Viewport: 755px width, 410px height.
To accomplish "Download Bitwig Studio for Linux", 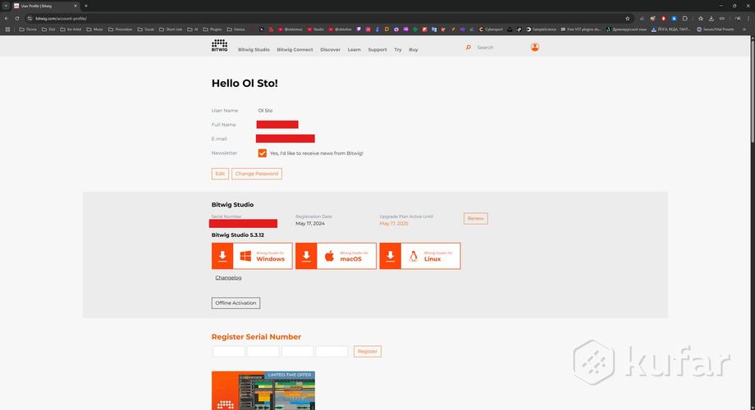I will tap(420, 256).
